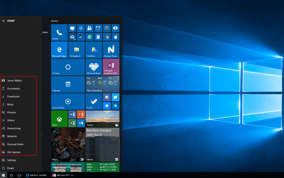Open the Calendar tile
This screenshot has width=284, height=178.
coord(68,84)
